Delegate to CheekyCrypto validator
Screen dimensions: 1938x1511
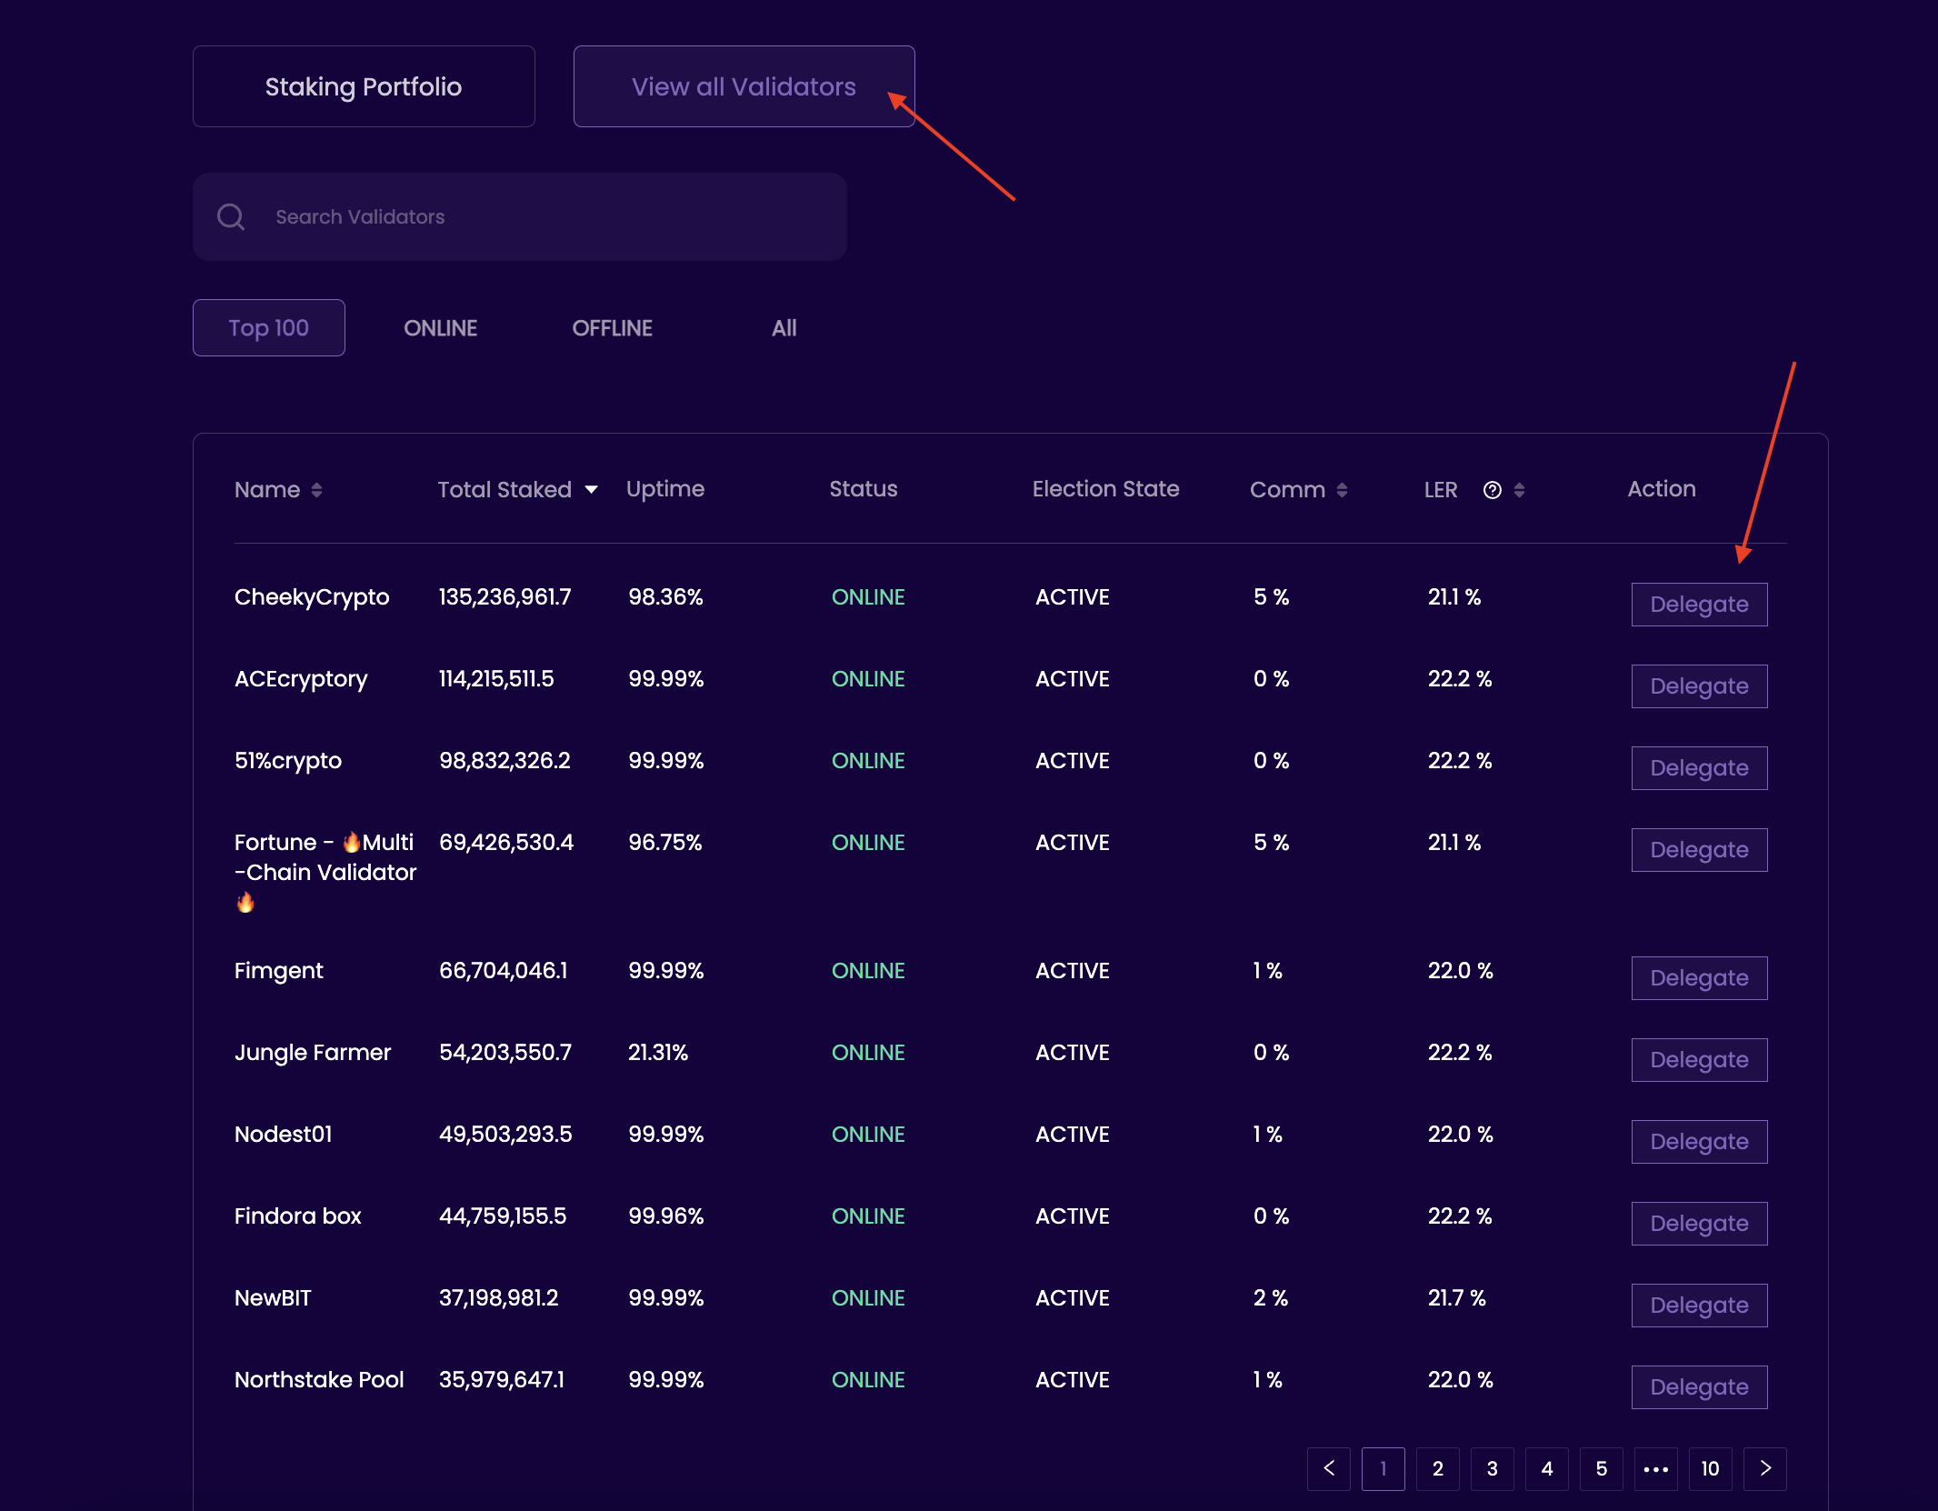[x=1699, y=605]
